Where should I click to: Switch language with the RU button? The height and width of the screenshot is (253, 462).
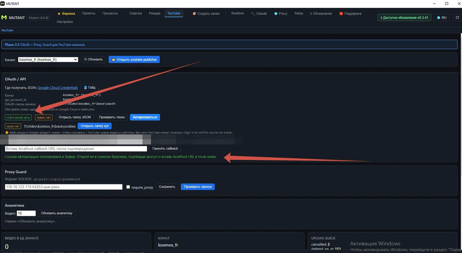tap(442, 18)
